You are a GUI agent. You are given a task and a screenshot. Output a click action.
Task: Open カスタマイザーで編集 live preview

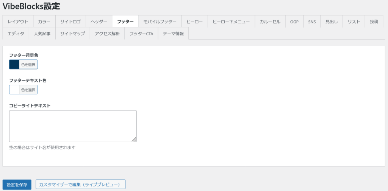pyautogui.click(x=80, y=185)
